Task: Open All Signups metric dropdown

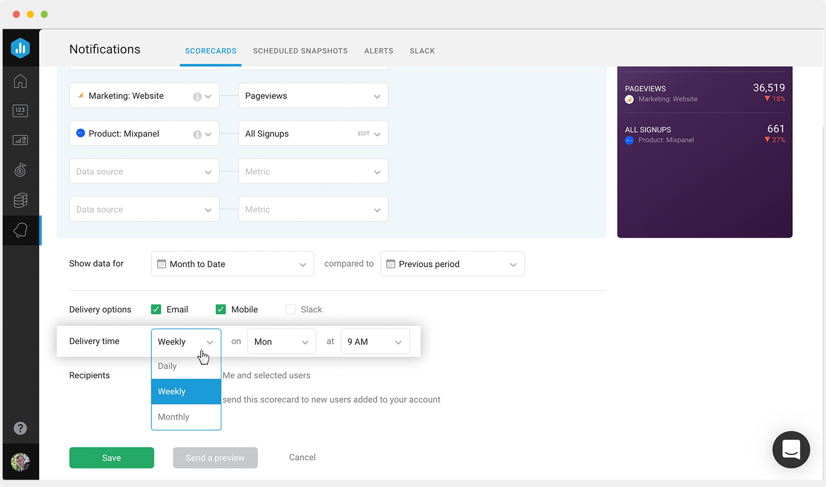Action: [313, 134]
